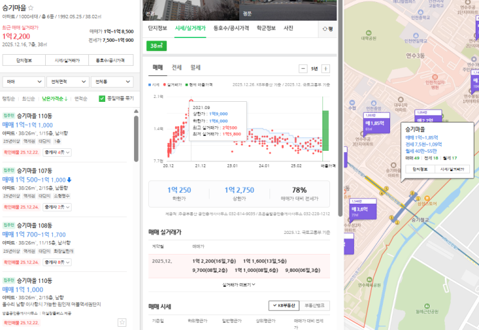Viewport: 479px width, 330px height.
Task: Select the 매매 chart tab
Action: tap(158, 68)
